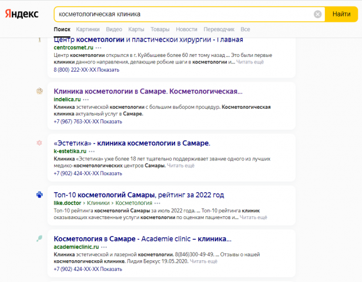Click the academieclinic.ru leaf favicon
This screenshot has width=362, height=282.
[x=39, y=239]
